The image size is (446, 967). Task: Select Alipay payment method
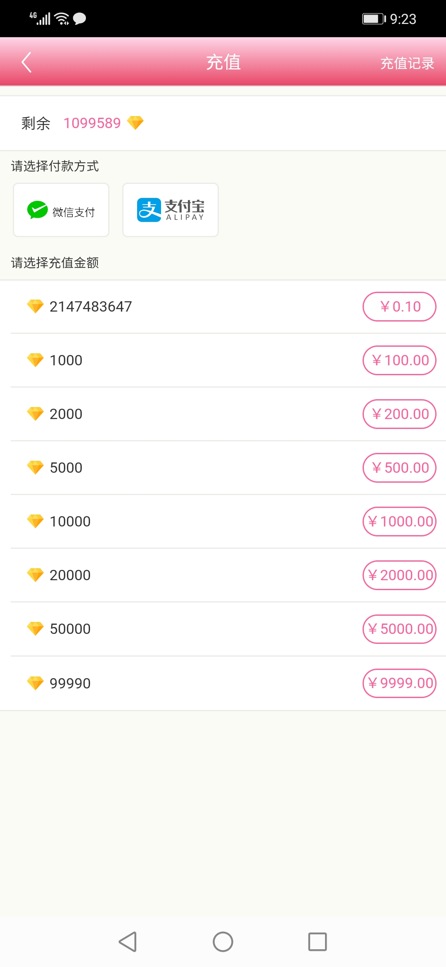pyautogui.click(x=170, y=210)
